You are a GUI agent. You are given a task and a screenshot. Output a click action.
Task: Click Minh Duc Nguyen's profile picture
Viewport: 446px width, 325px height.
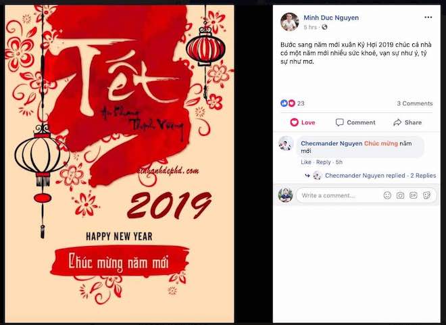(x=289, y=22)
